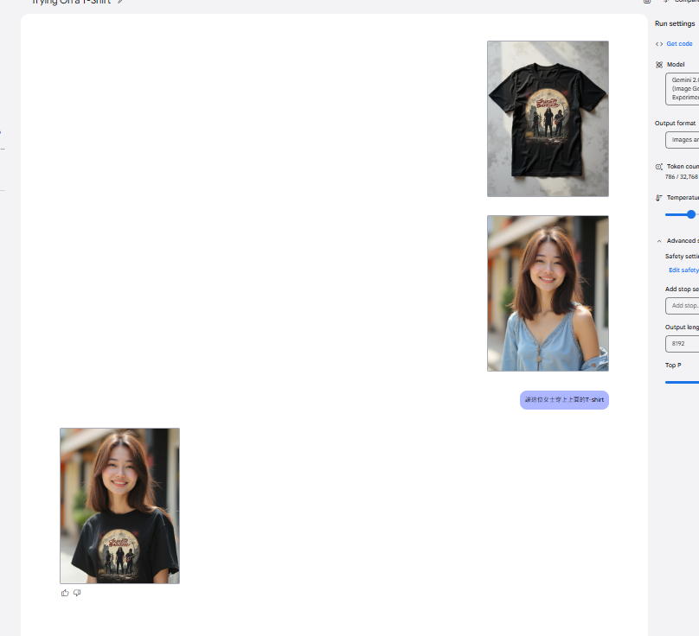
Task: Click the Safety settings label
Action: 682,256
